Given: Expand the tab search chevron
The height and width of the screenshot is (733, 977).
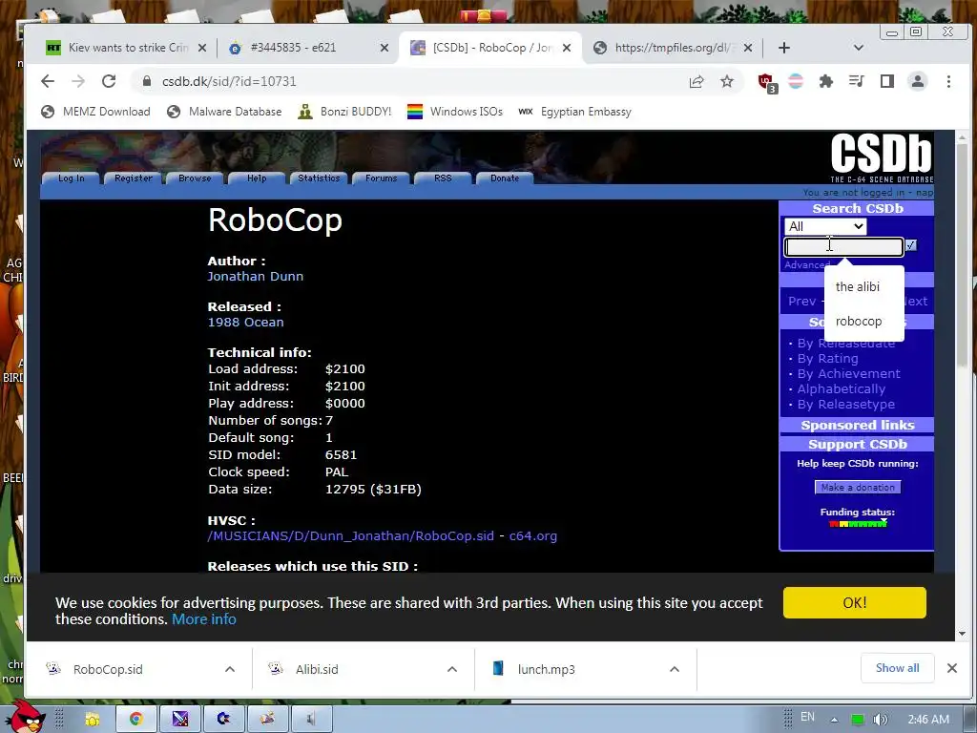Looking at the screenshot, I should coord(858,48).
